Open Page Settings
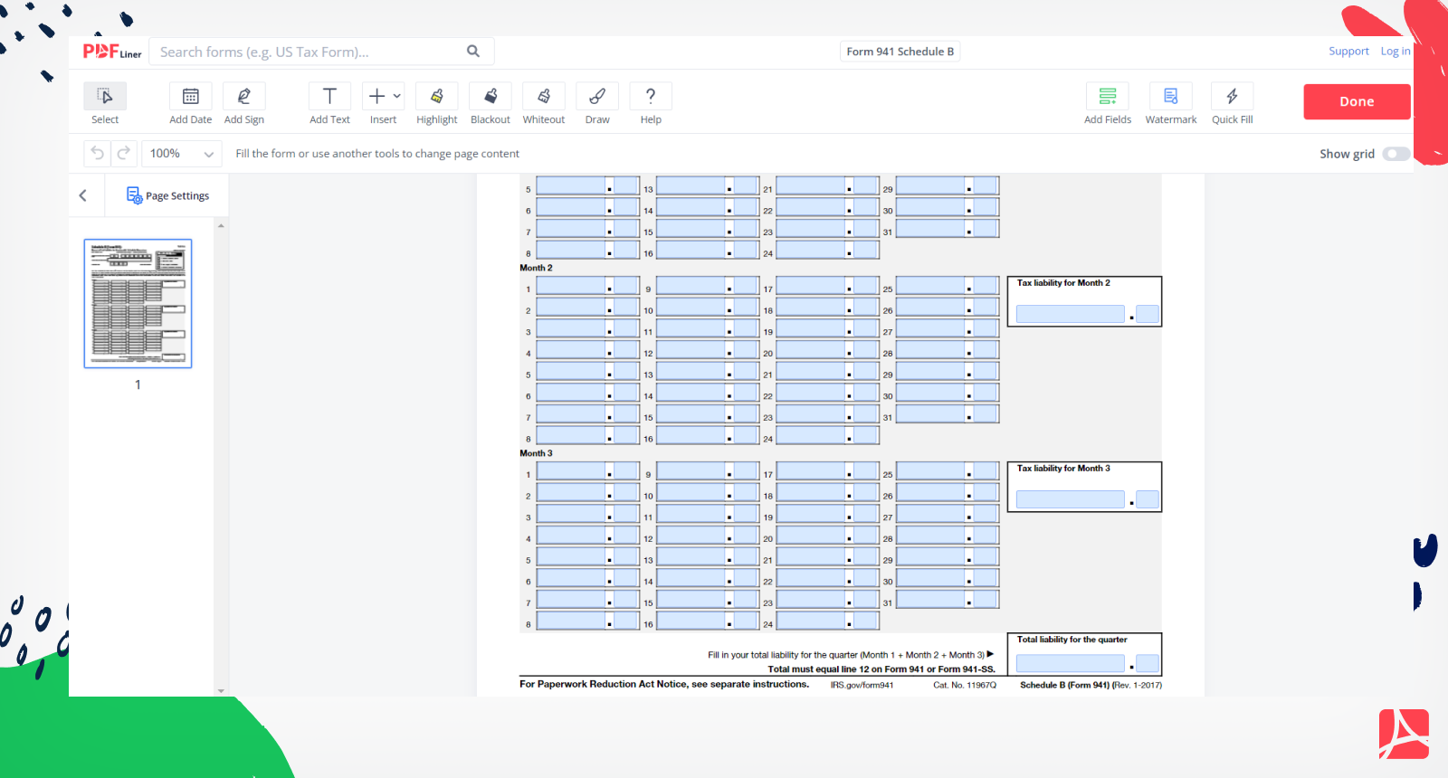This screenshot has width=1448, height=778. (168, 195)
